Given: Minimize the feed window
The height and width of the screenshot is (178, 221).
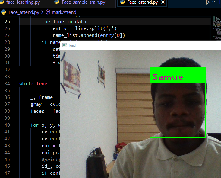Looking at the screenshot, I should (219, 45).
